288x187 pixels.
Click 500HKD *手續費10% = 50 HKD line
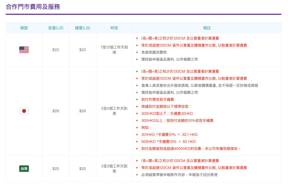(x=168, y=141)
